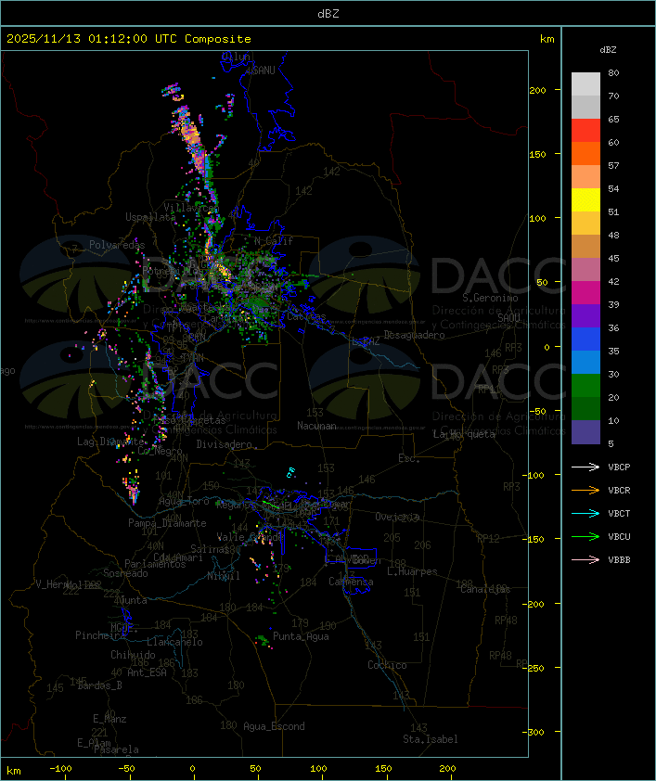Click the VBCT legend label

619,514
